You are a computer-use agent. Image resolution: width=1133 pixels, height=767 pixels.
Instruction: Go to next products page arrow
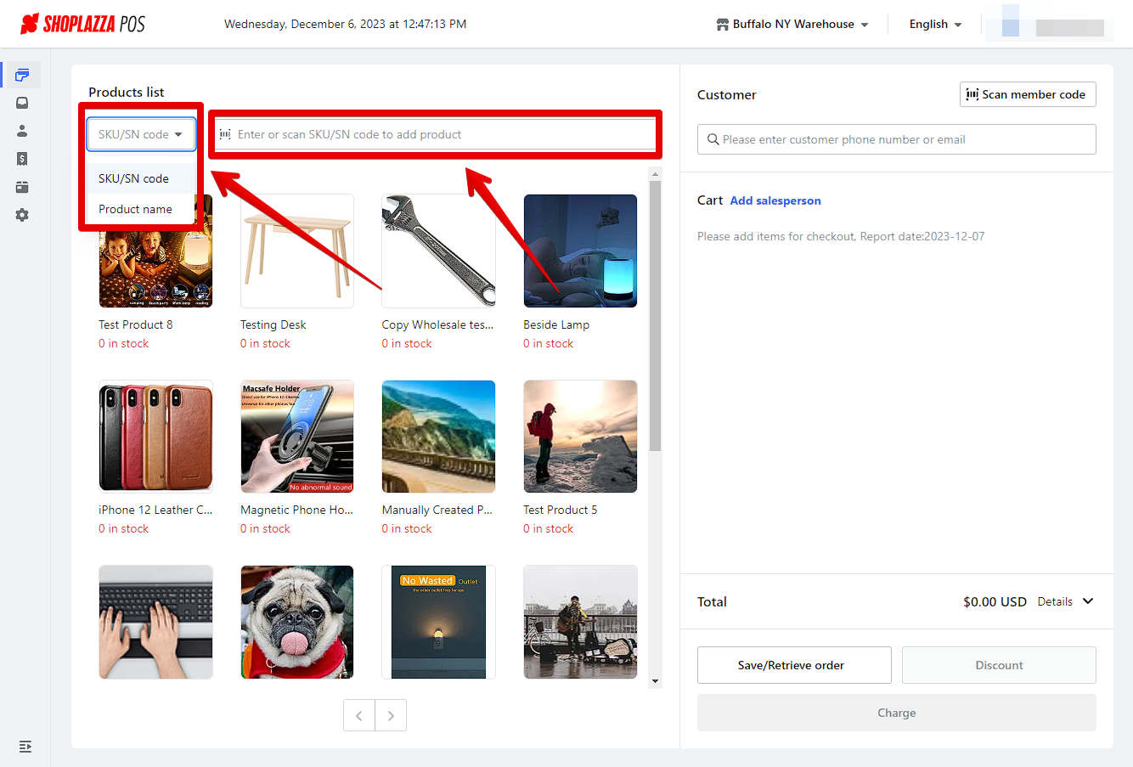391,715
